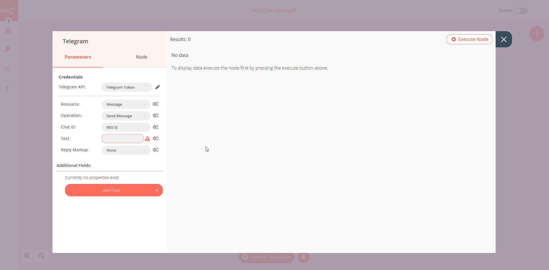Click the pencil icon to edit Telegram credentials
This screenshot has width=549, height=270.
pos(158,87)
